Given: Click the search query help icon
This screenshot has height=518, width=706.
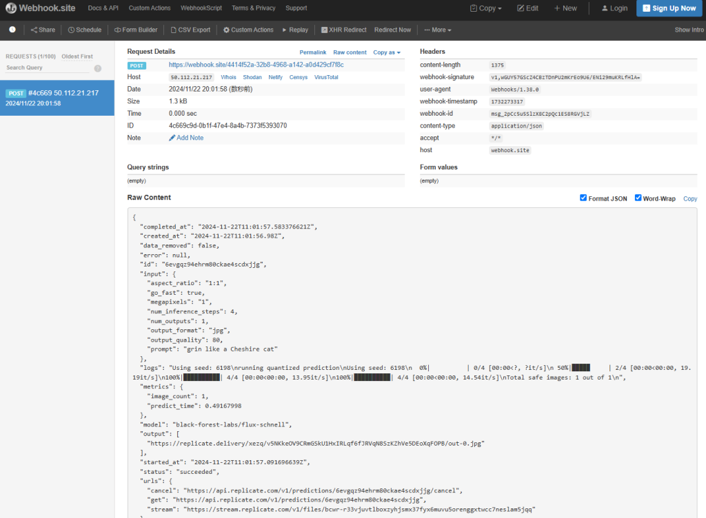Looking at the screenshot, I should pos(98,68).
